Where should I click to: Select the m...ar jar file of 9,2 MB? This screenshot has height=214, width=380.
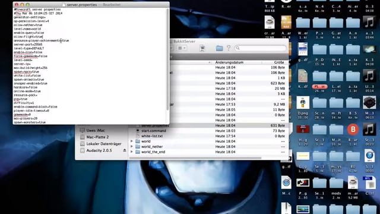point(353,182)
